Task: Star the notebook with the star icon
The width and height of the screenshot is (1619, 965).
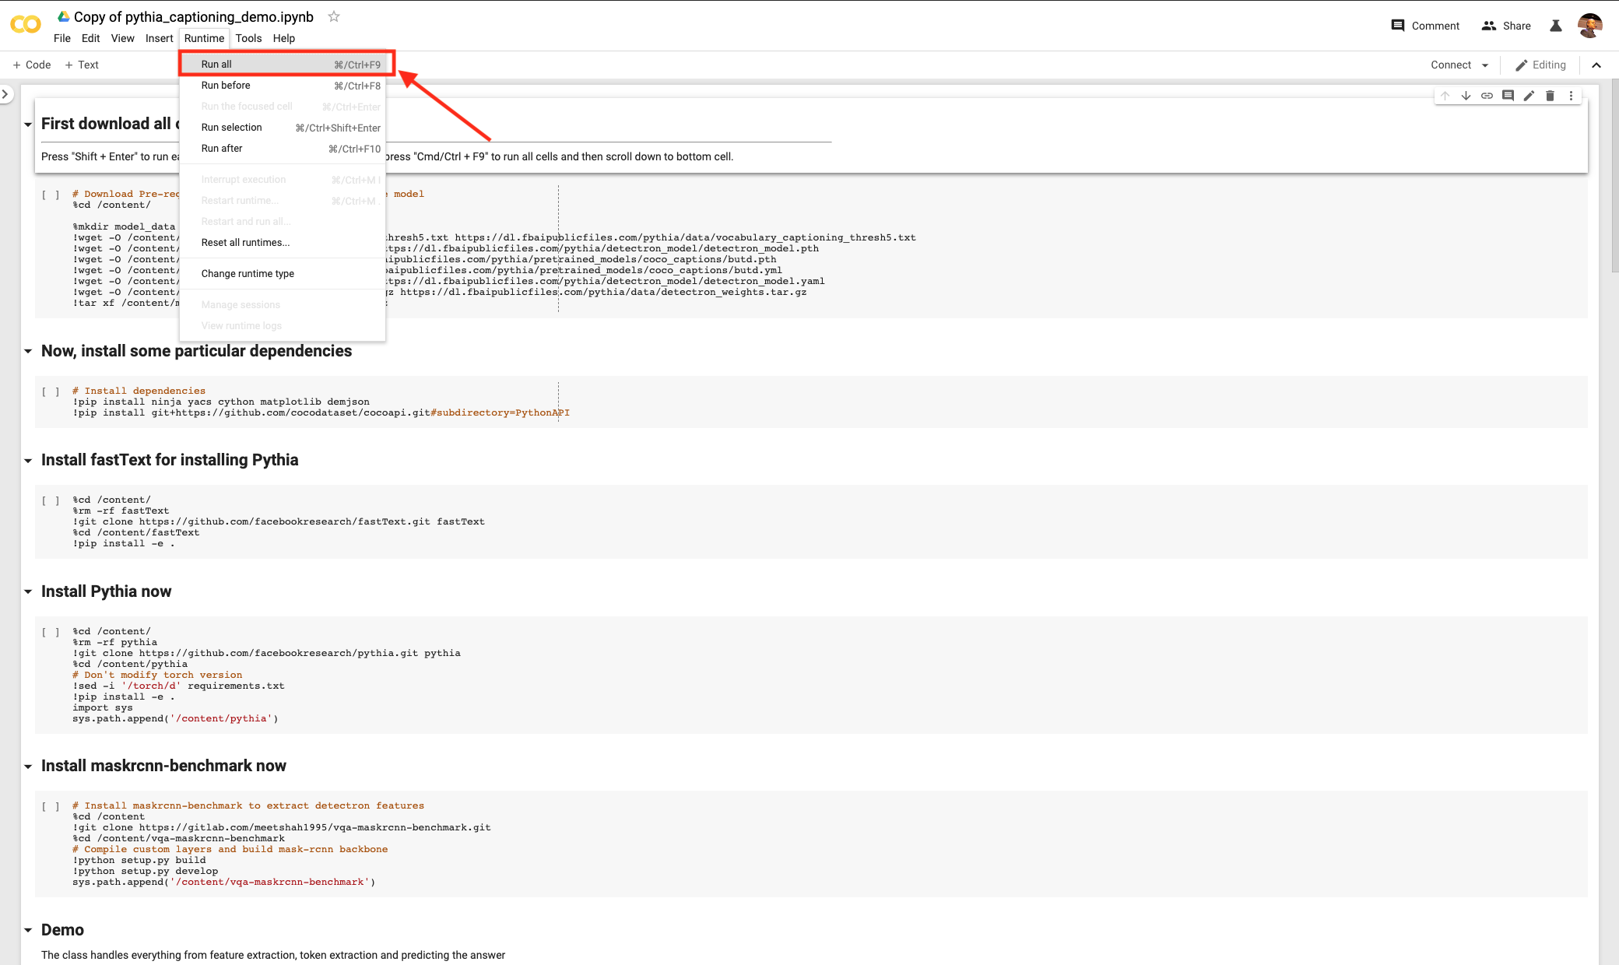Action: [334, 16]
